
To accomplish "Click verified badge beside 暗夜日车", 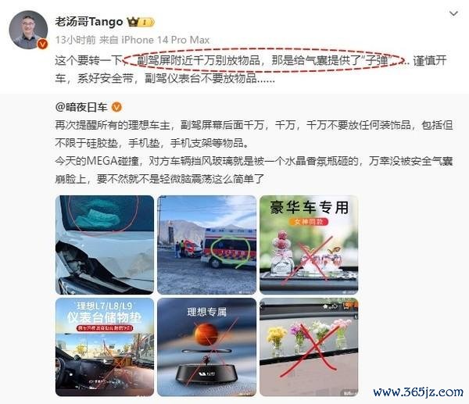I will (x=116, y=107).
